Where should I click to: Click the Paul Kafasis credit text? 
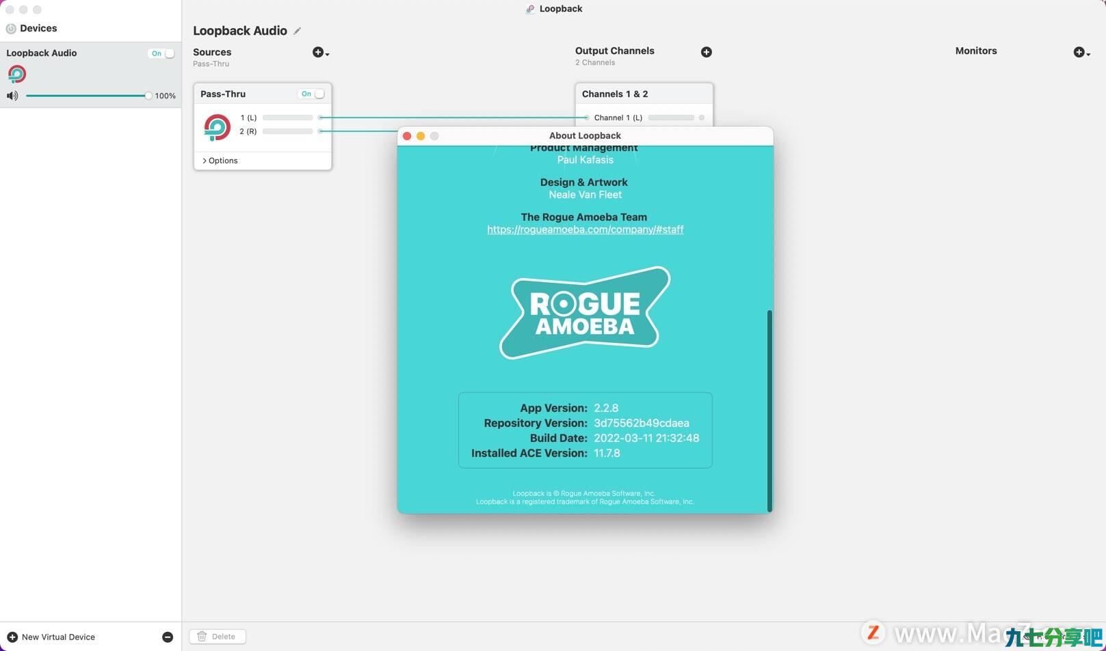click(585, 160)
